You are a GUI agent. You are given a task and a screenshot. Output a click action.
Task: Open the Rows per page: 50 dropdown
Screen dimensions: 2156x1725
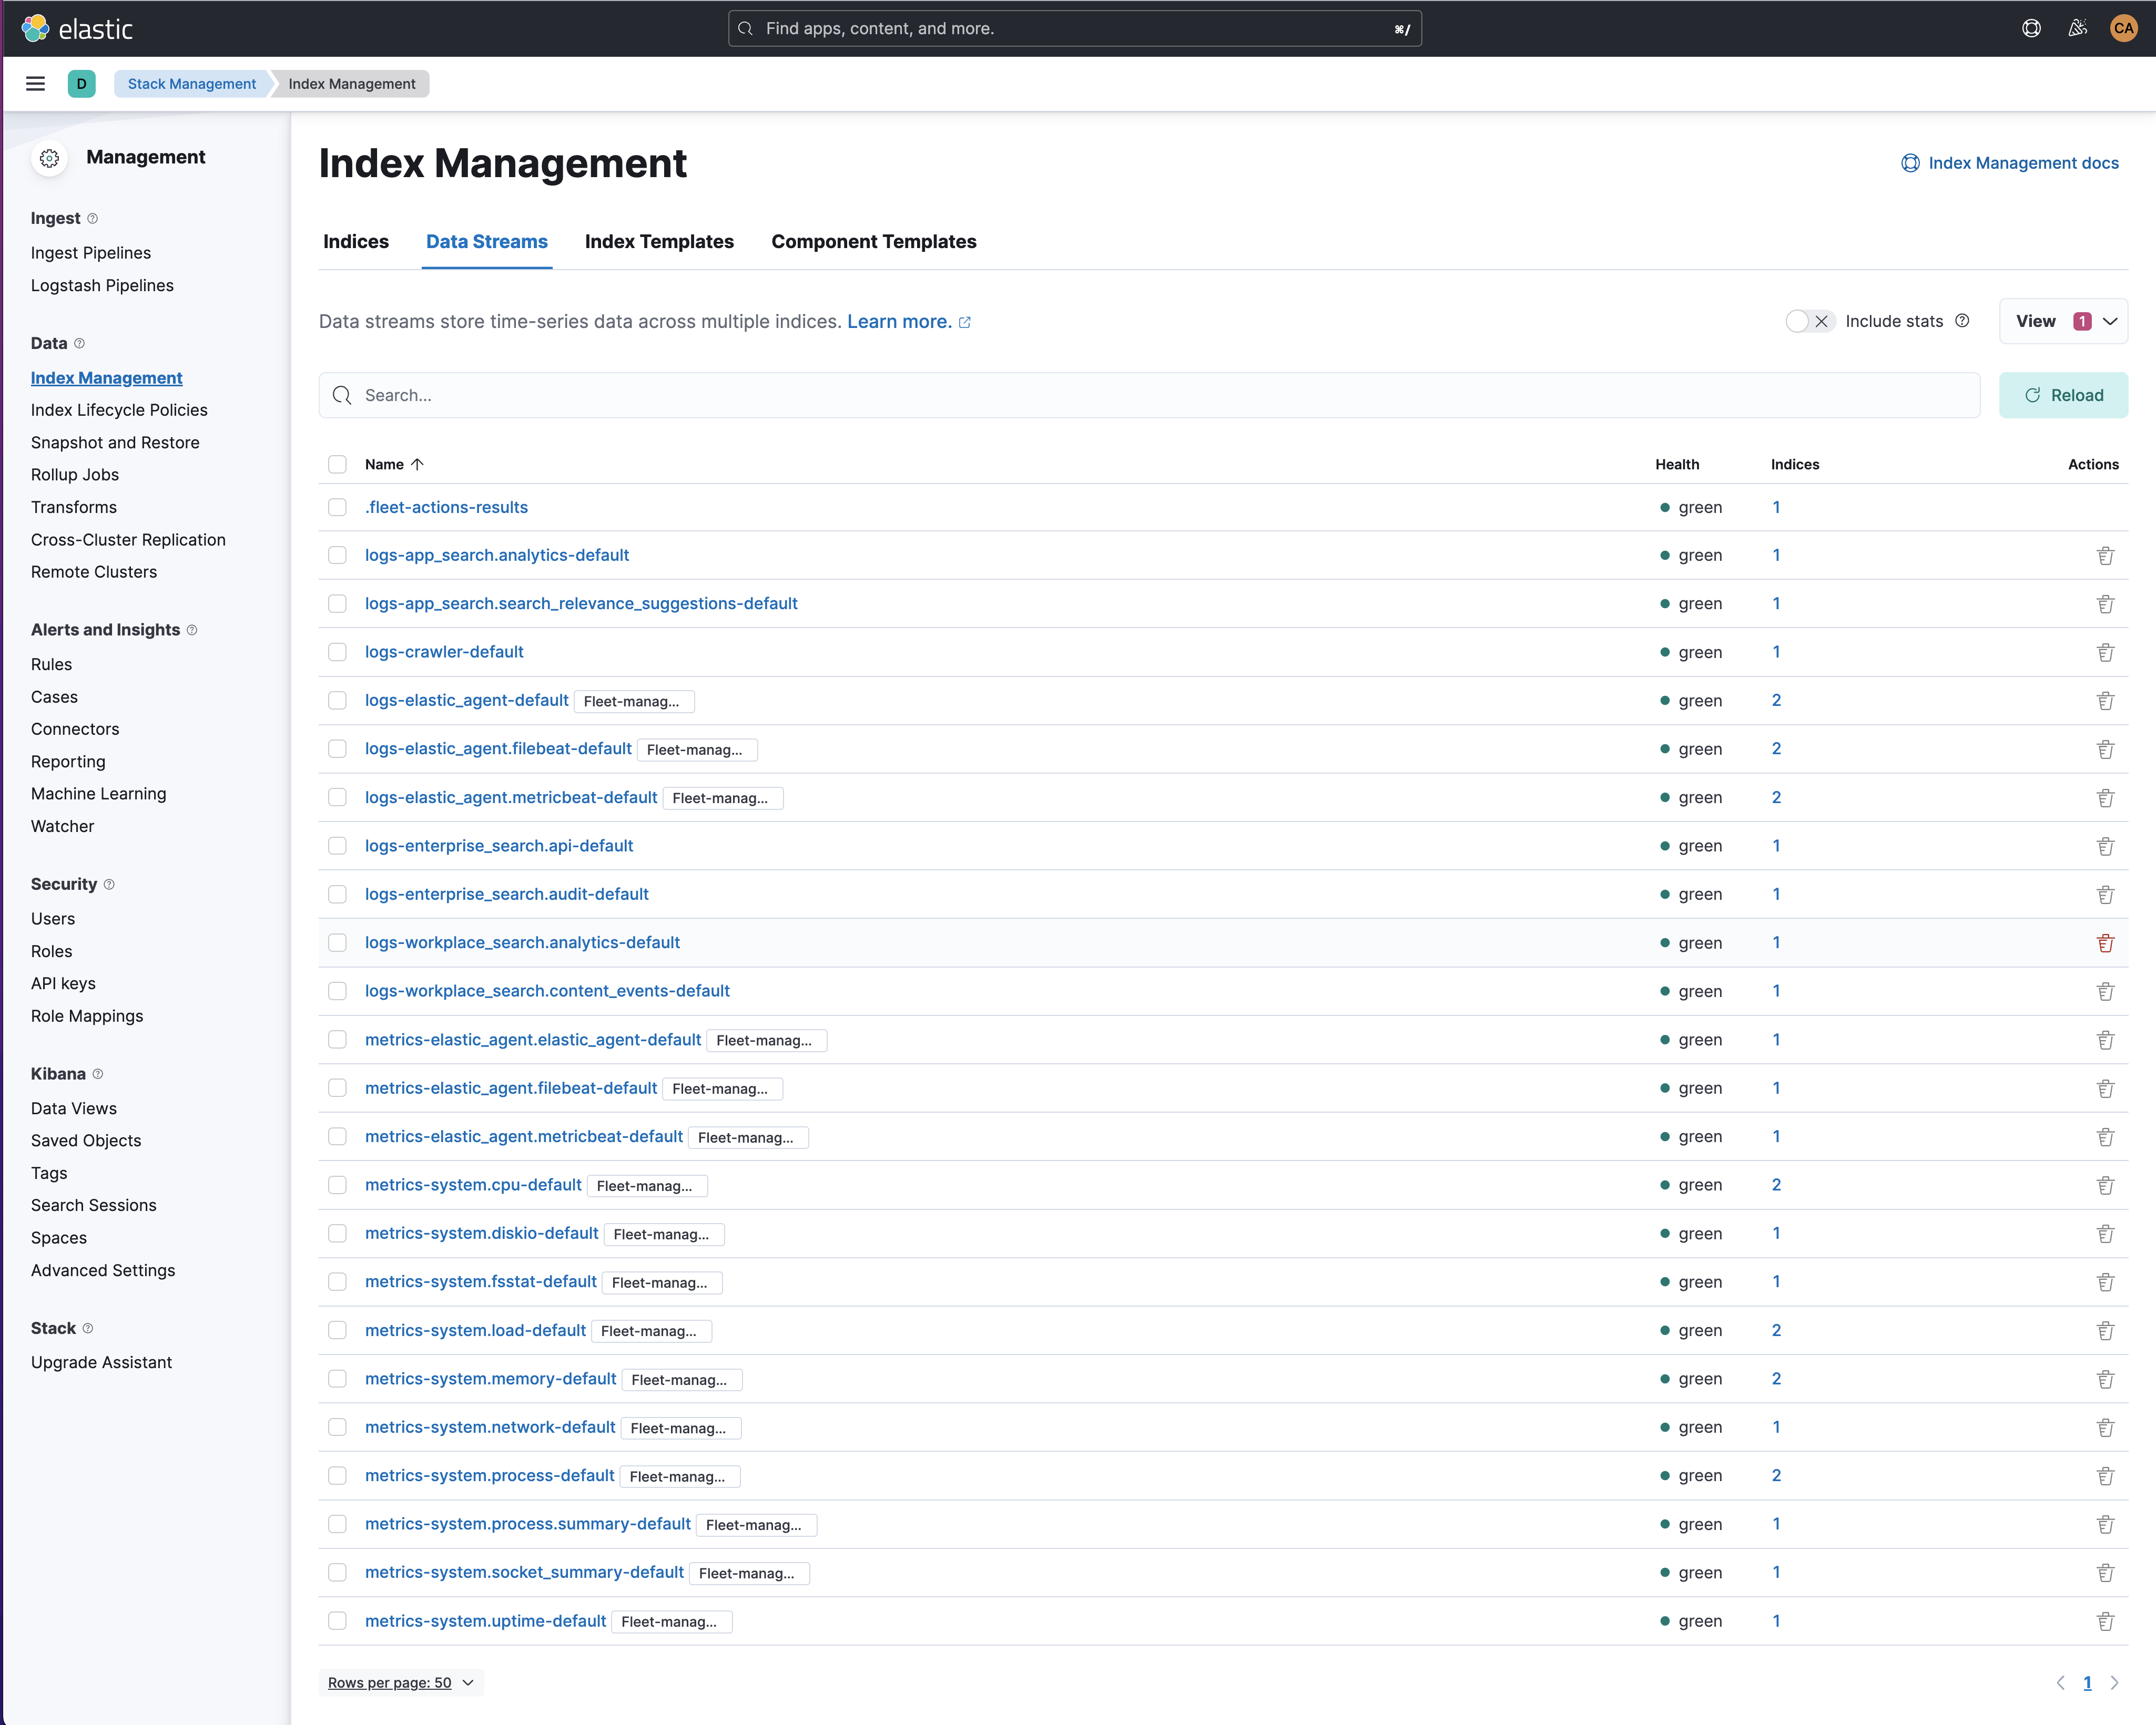tap(401, 1682)
